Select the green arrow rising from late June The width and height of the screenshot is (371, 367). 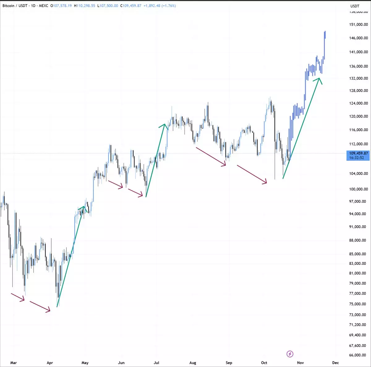click(x=156, y=160)
